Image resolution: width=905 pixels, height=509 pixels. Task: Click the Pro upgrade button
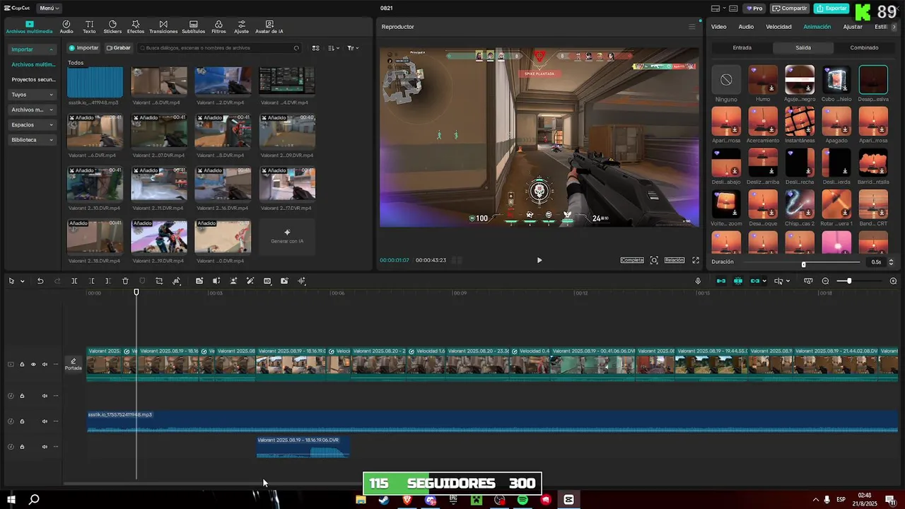[754, 8]
